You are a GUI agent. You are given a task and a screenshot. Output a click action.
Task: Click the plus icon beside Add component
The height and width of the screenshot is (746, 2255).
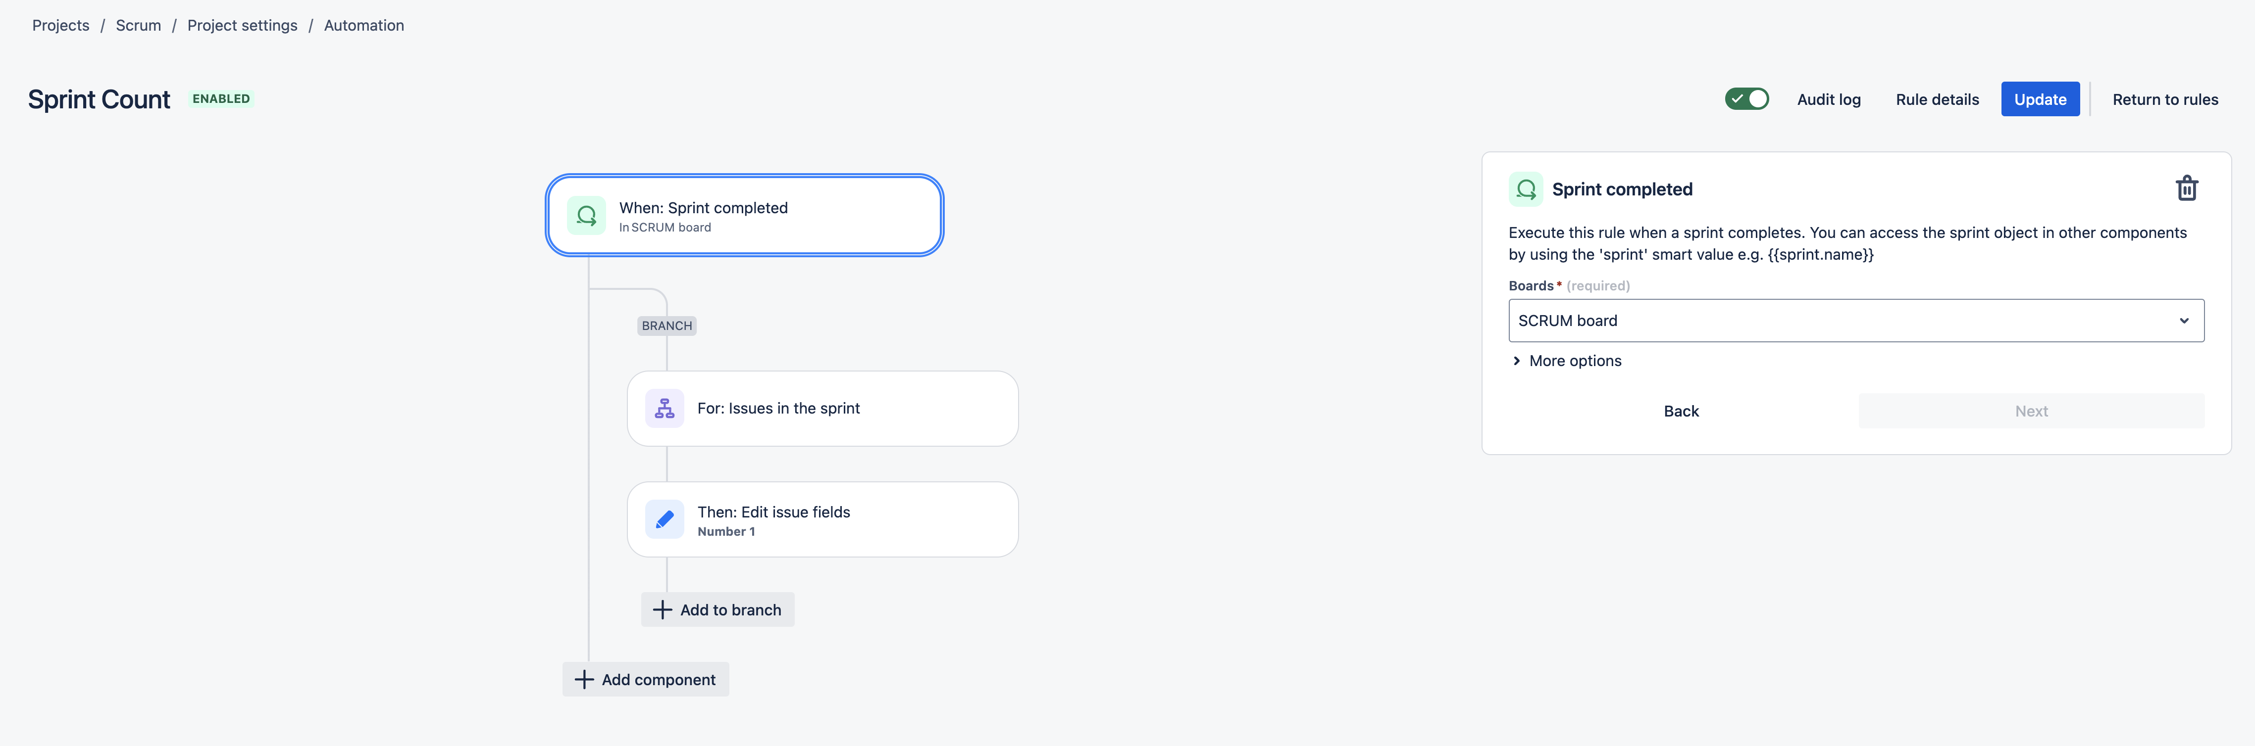(x=584, y=680)
